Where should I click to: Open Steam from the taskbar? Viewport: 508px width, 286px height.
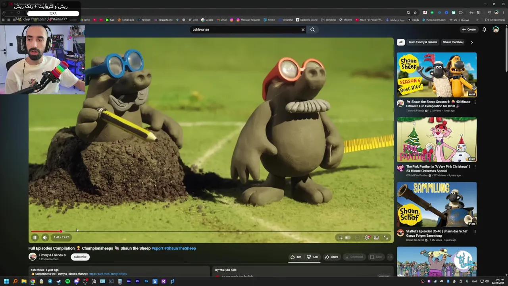[x=59, y=281]
